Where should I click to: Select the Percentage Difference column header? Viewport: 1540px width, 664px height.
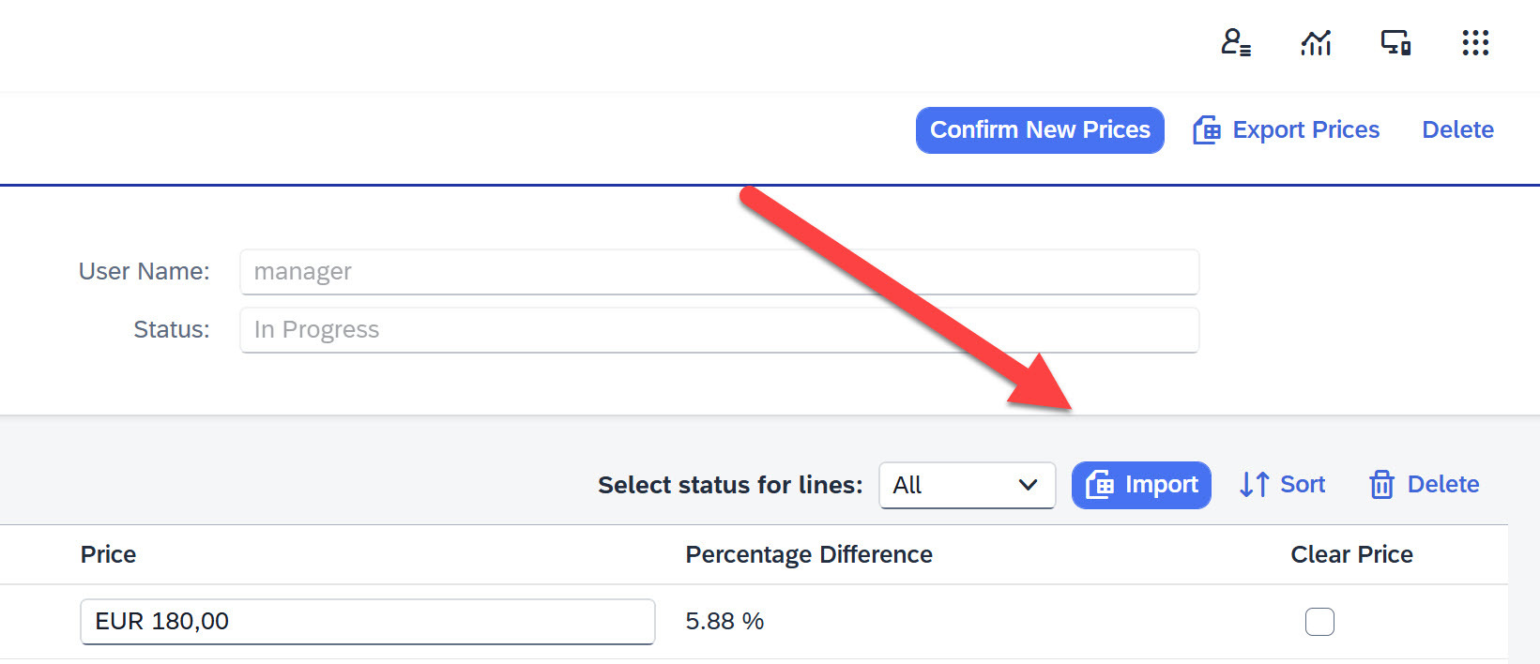[x=809, y=554]
